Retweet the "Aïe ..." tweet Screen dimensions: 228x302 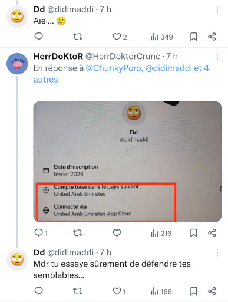[x=78, y=37]
